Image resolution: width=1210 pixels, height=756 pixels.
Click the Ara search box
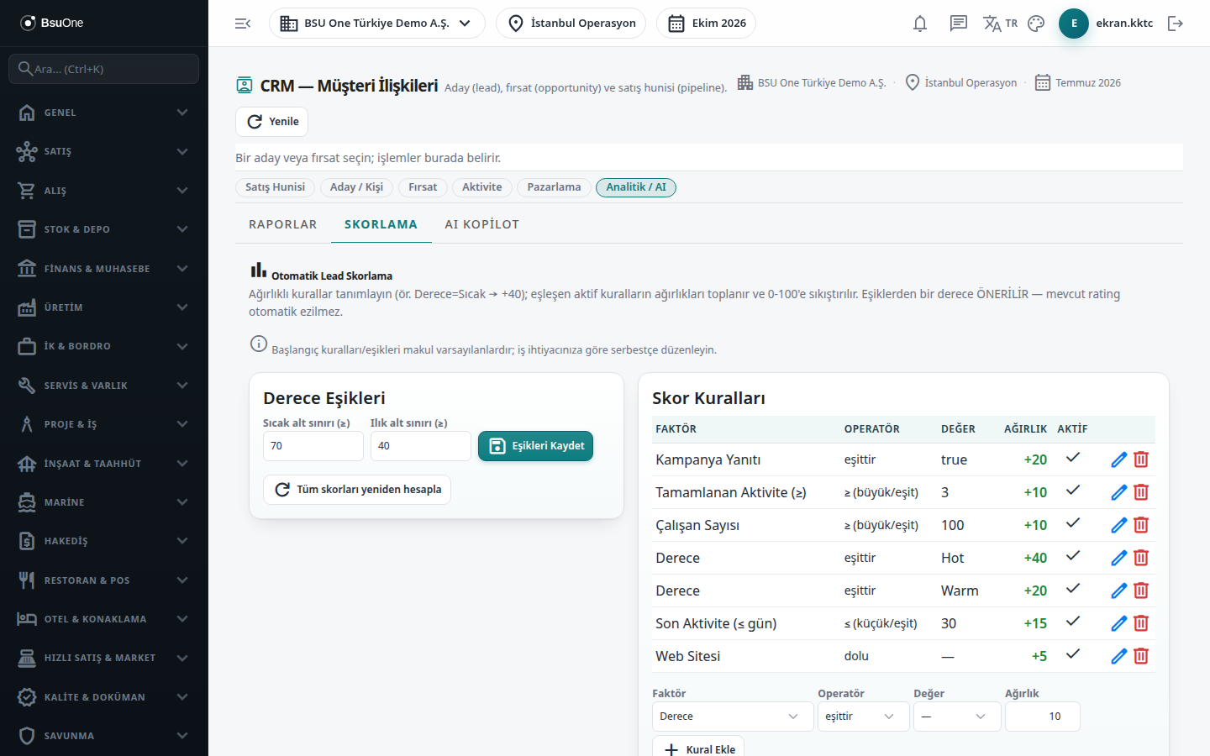click(104, 69)
